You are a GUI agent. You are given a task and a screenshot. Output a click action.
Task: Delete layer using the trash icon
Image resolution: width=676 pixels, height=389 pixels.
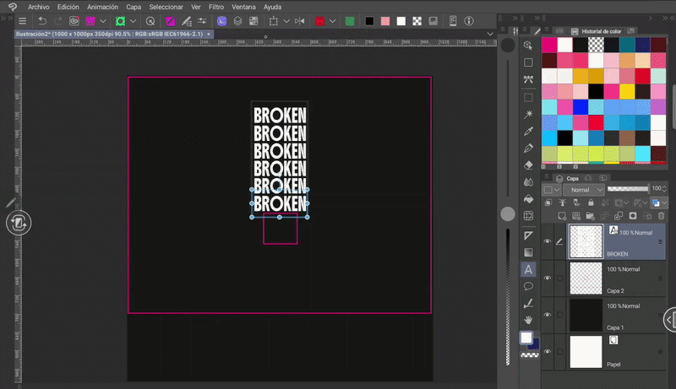click(x=661, y=216)
